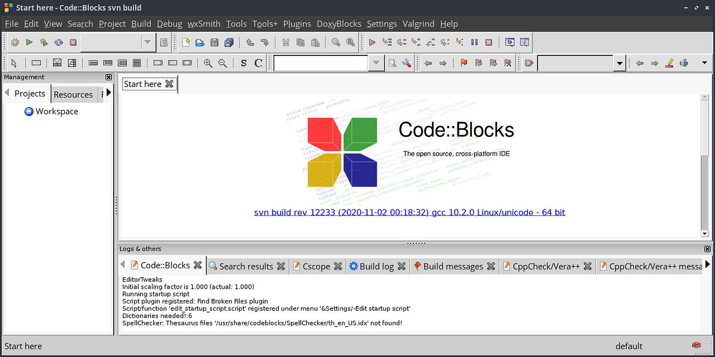Open the debugger Various info icon
715x357 pixels.
(524, 42)
